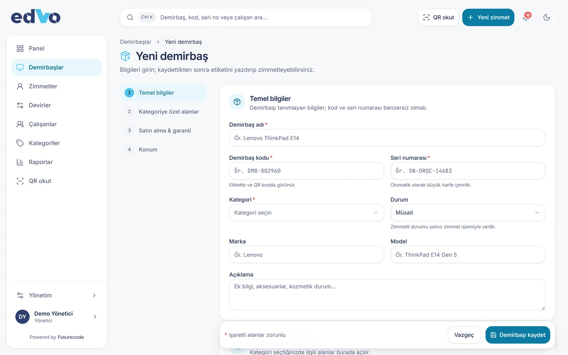Click the box icon beside Temel bilgiler card title
This screenshot has height=355, width=568.
point(237,102)
